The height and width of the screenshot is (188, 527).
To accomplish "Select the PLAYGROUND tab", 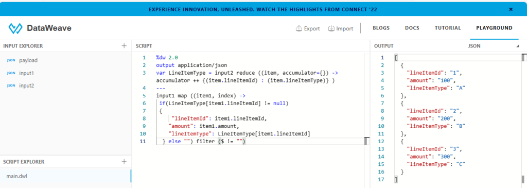I will pos(494,28).
